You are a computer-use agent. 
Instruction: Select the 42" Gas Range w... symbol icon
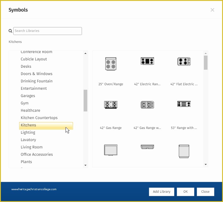[147, 105]
